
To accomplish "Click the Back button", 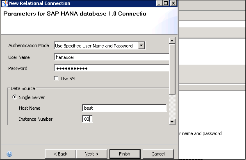I will coord(61,154).
